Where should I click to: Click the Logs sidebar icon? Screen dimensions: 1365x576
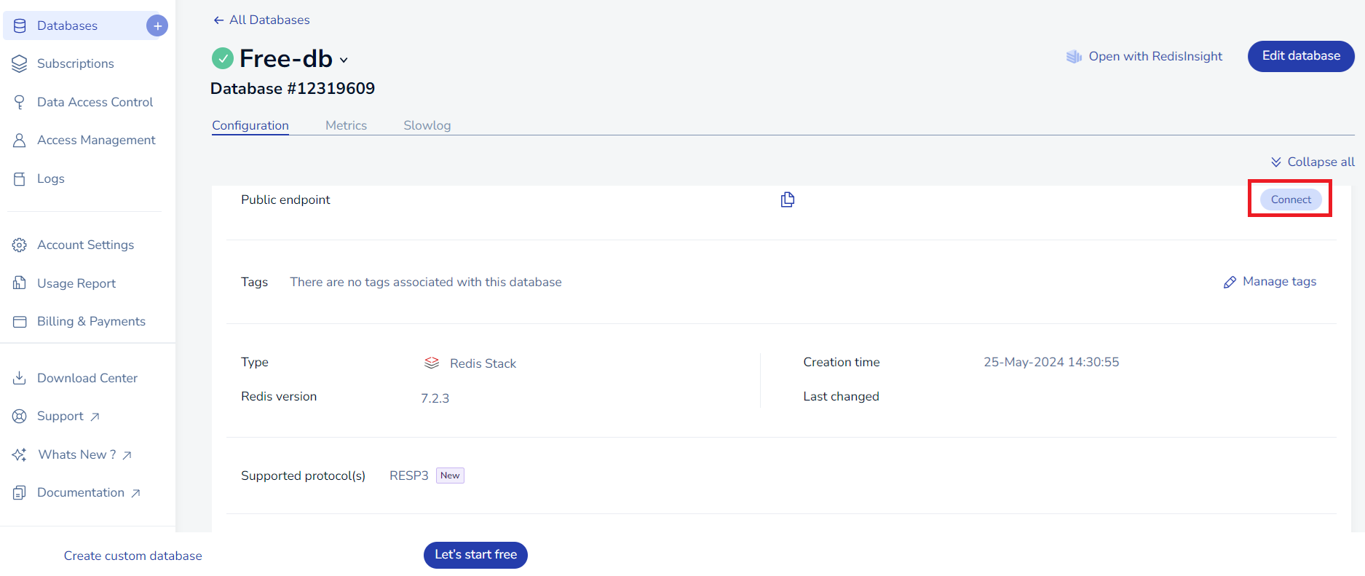20,178
